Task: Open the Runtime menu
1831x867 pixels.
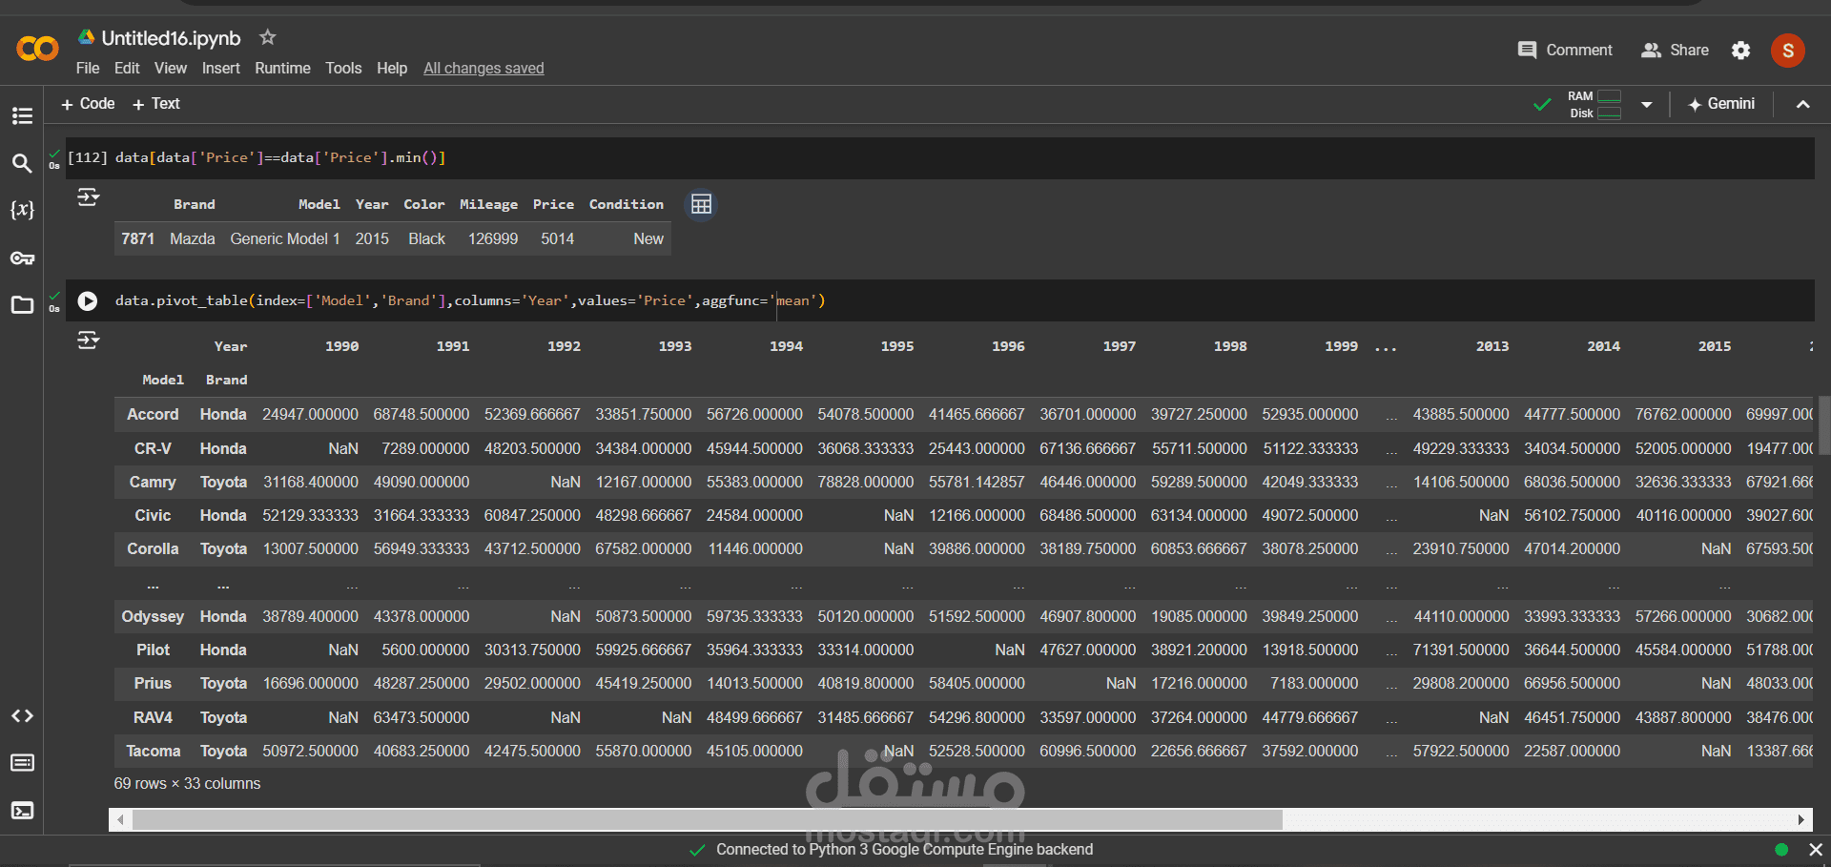Action: 282,69
